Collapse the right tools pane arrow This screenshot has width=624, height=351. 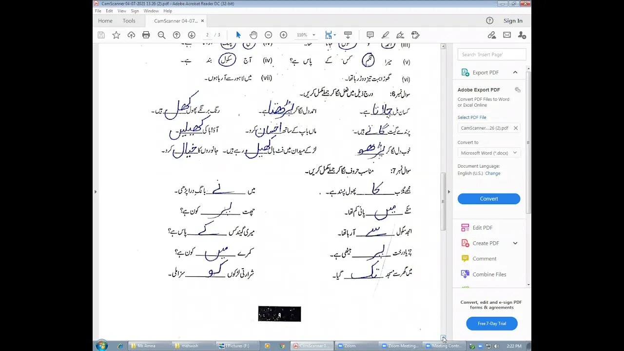449,192
